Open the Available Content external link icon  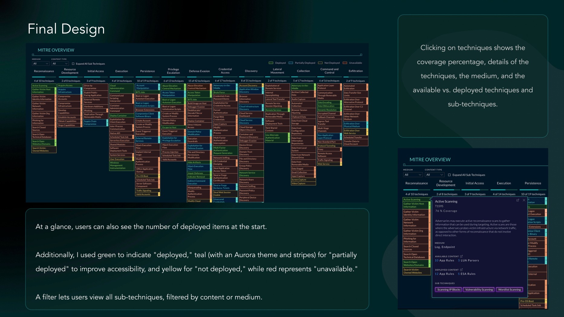coord(461,256)
